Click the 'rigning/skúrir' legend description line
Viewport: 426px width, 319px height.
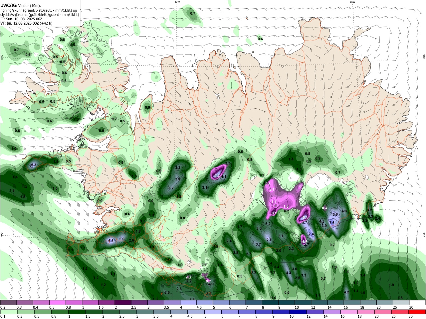click(39, 10)
